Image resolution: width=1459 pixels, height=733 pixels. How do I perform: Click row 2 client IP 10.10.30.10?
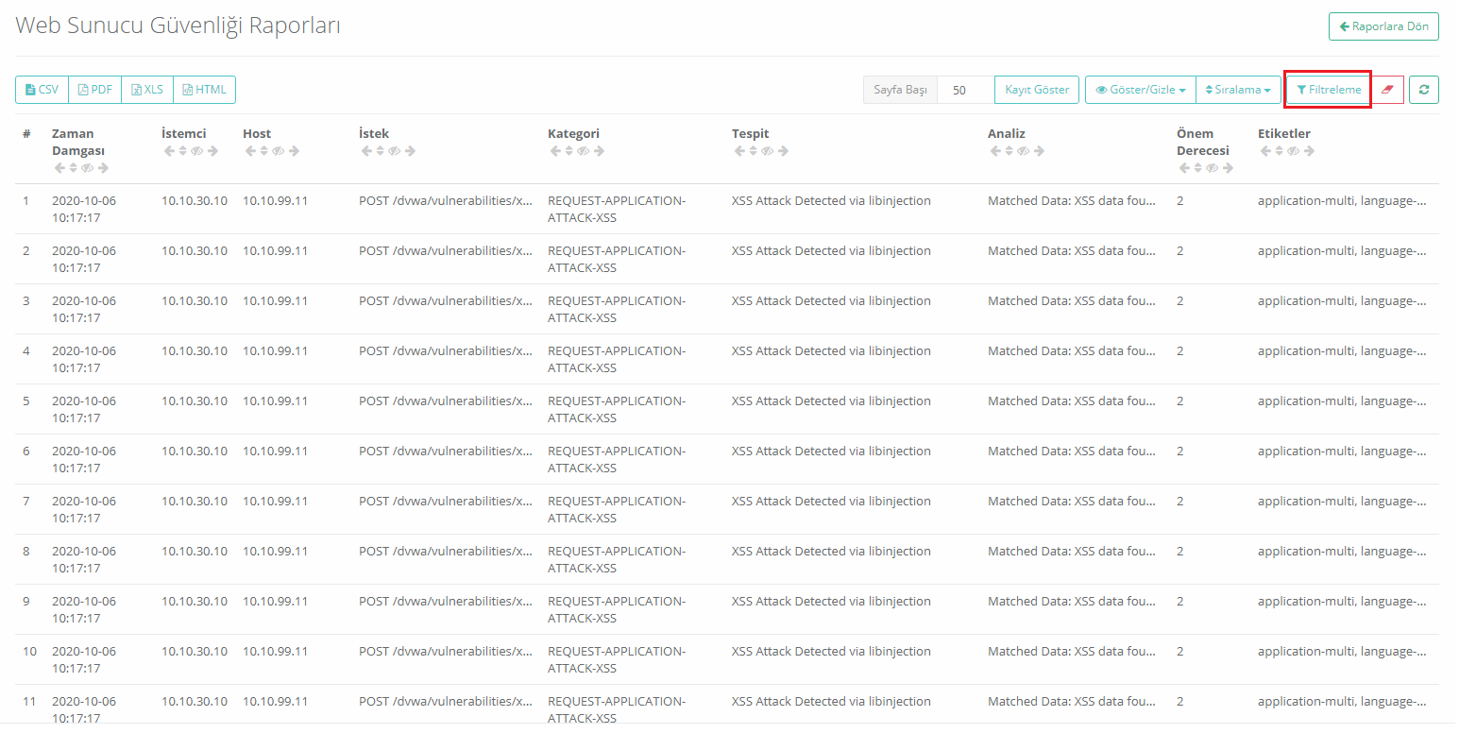[195, 250]
